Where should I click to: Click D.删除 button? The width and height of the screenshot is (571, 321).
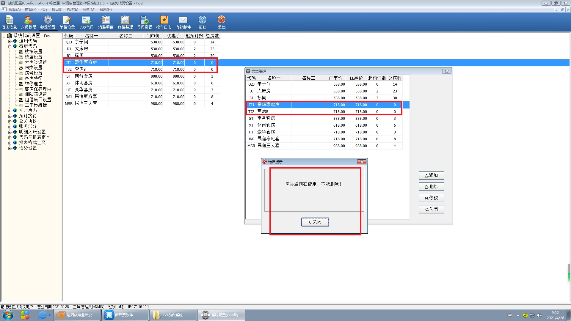pos(431,187)
